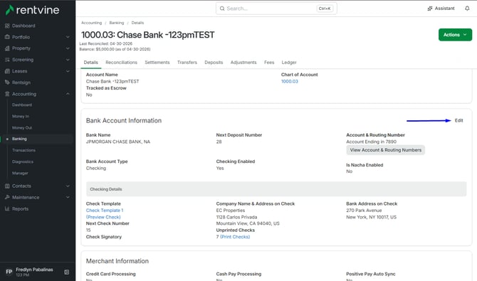Click the Contacts icon in sidebar
Image resolution: width=477 pixels, height=281 pixels.
pos(7,186)
